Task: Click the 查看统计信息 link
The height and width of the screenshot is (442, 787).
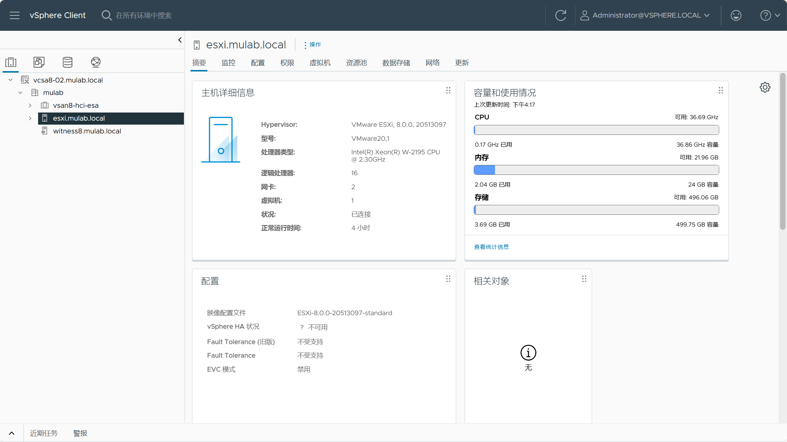Action: [x=491, y=247]
